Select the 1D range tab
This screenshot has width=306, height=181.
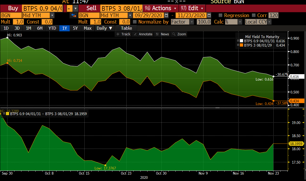pyautogui.click(x=6, y=28)
